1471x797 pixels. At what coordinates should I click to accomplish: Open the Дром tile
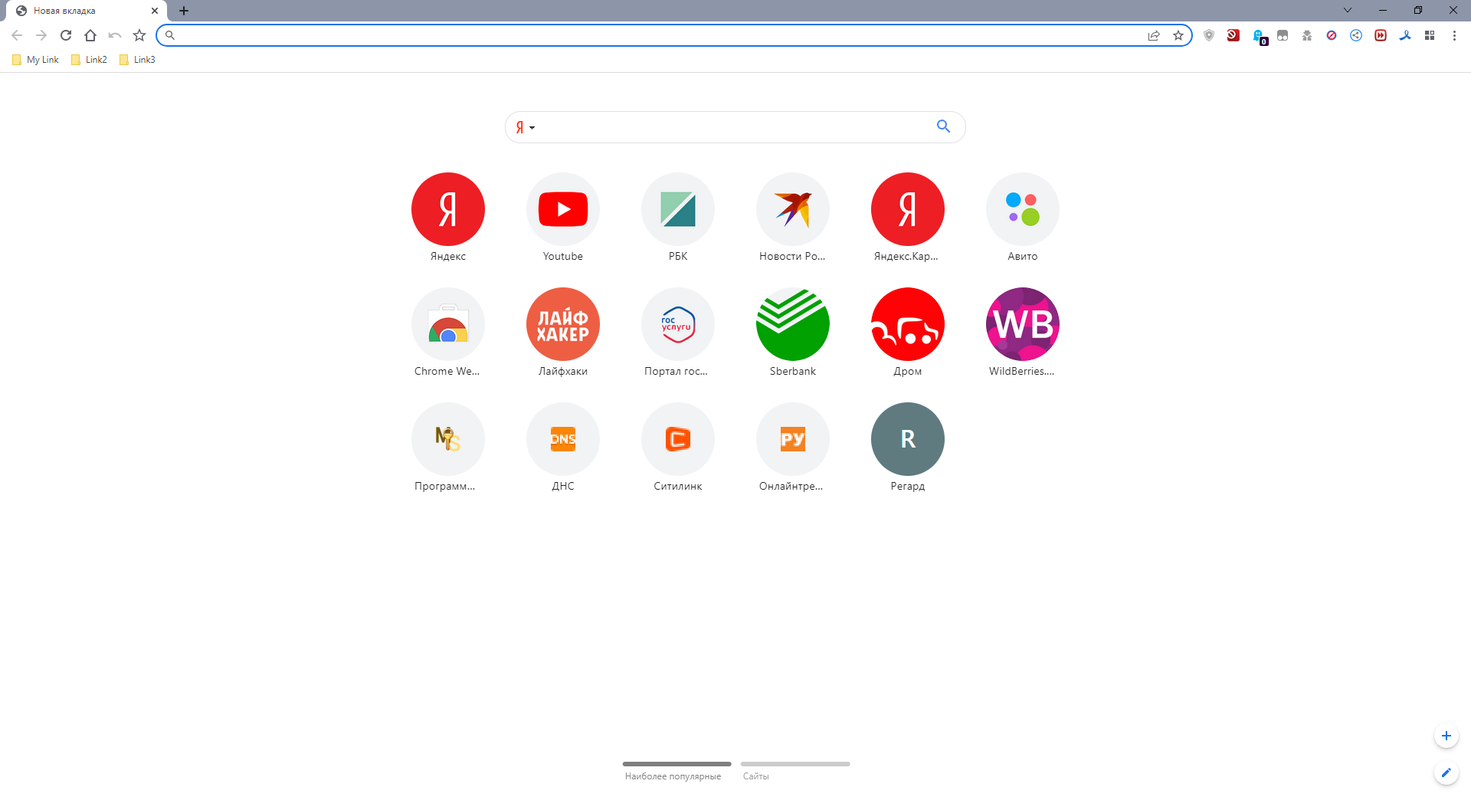(908, 324)
